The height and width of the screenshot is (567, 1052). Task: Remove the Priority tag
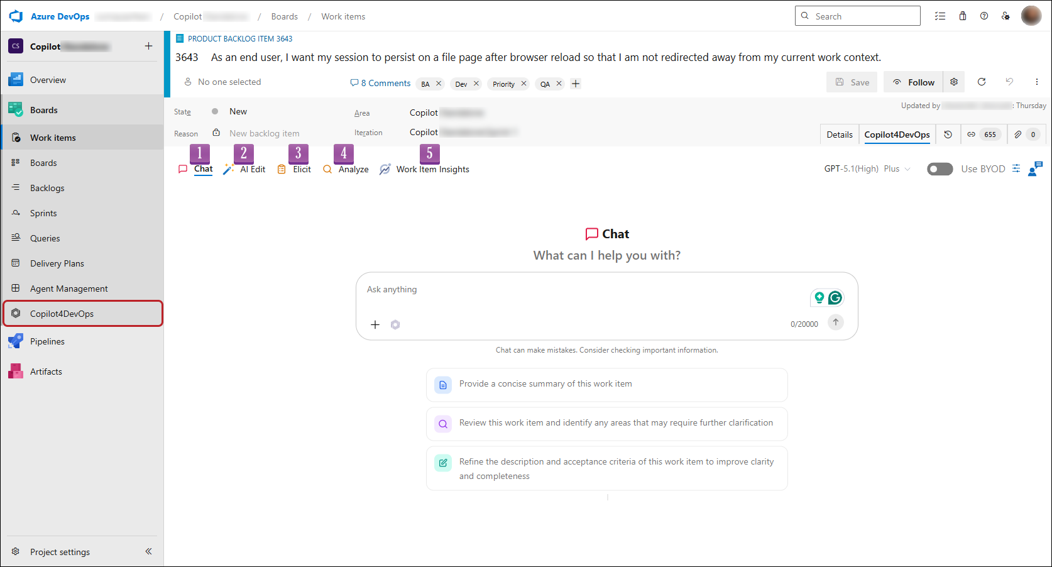tap(523, 84)
